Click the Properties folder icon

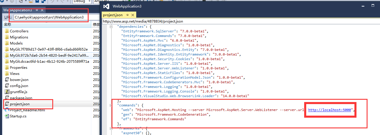(7, 67)
